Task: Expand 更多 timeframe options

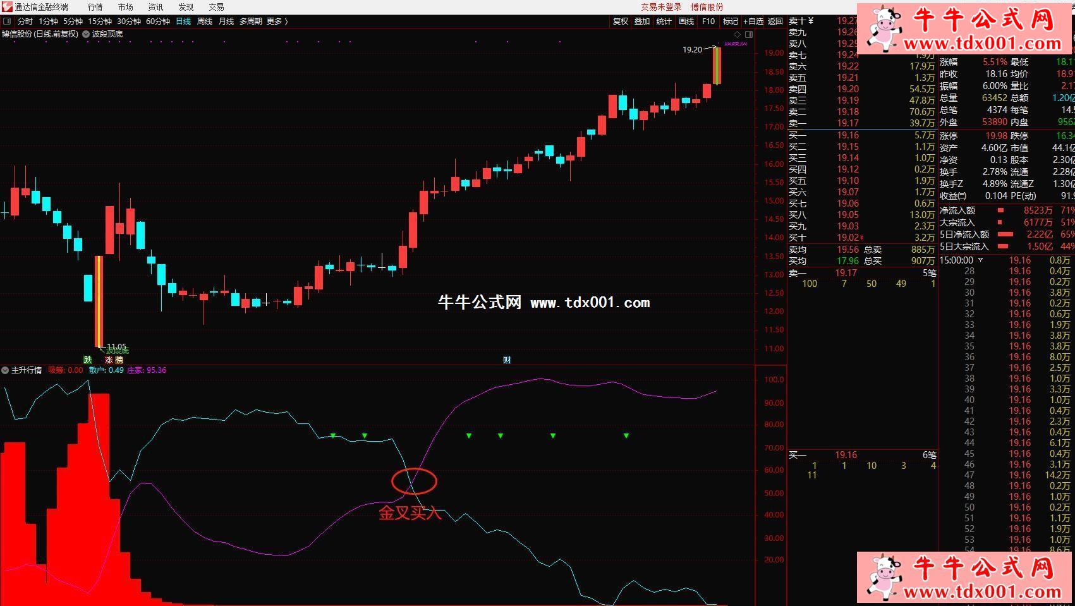Action: [x=277, y=21]
